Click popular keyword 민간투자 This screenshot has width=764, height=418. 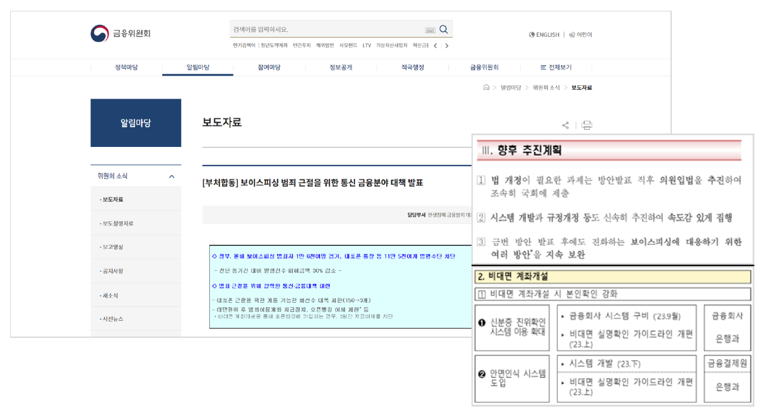tap(302, 46)
